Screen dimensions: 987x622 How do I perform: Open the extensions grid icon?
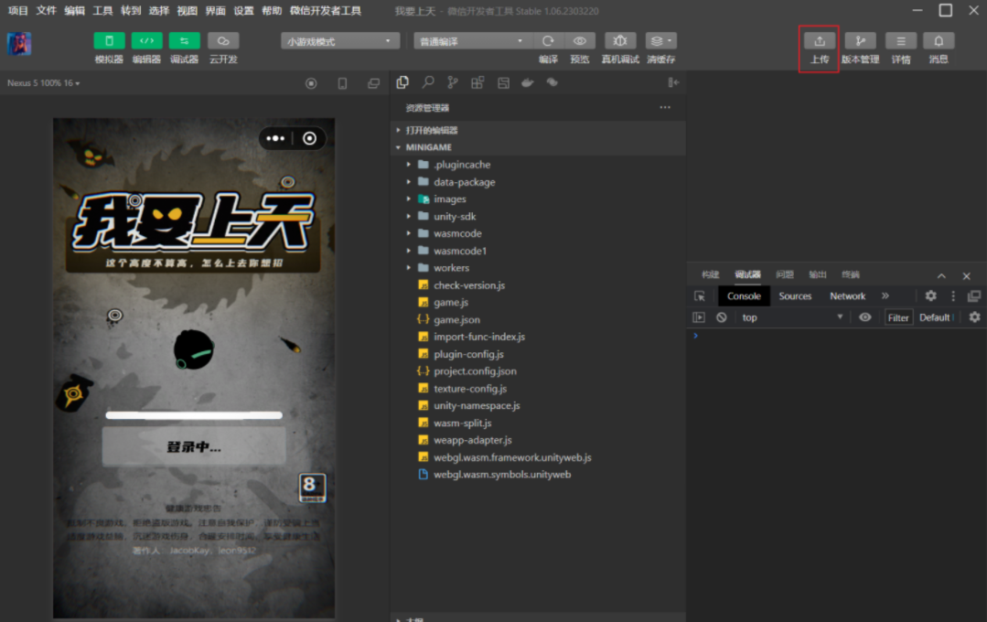477,82
